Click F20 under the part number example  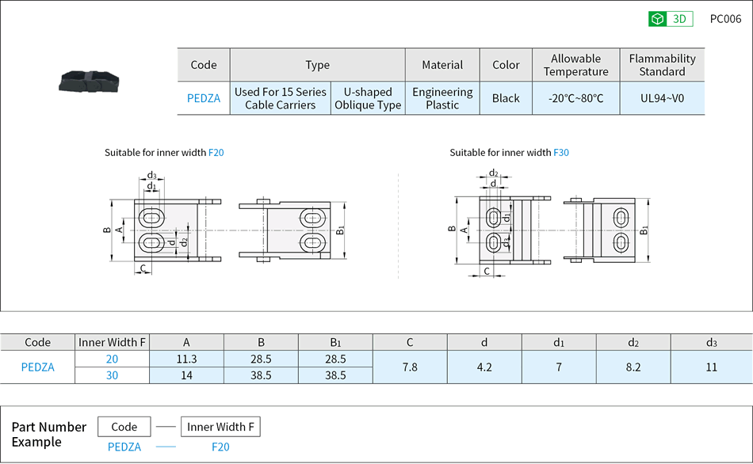coord(220,447)
